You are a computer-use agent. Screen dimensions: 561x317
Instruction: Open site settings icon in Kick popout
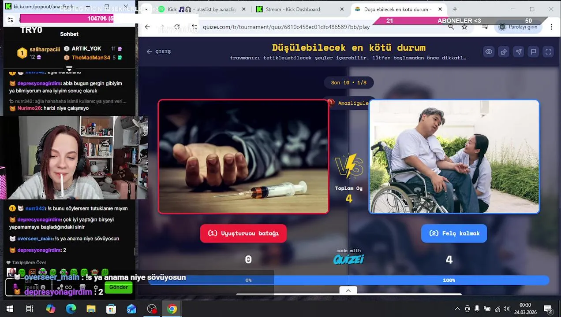click(11, 19)
